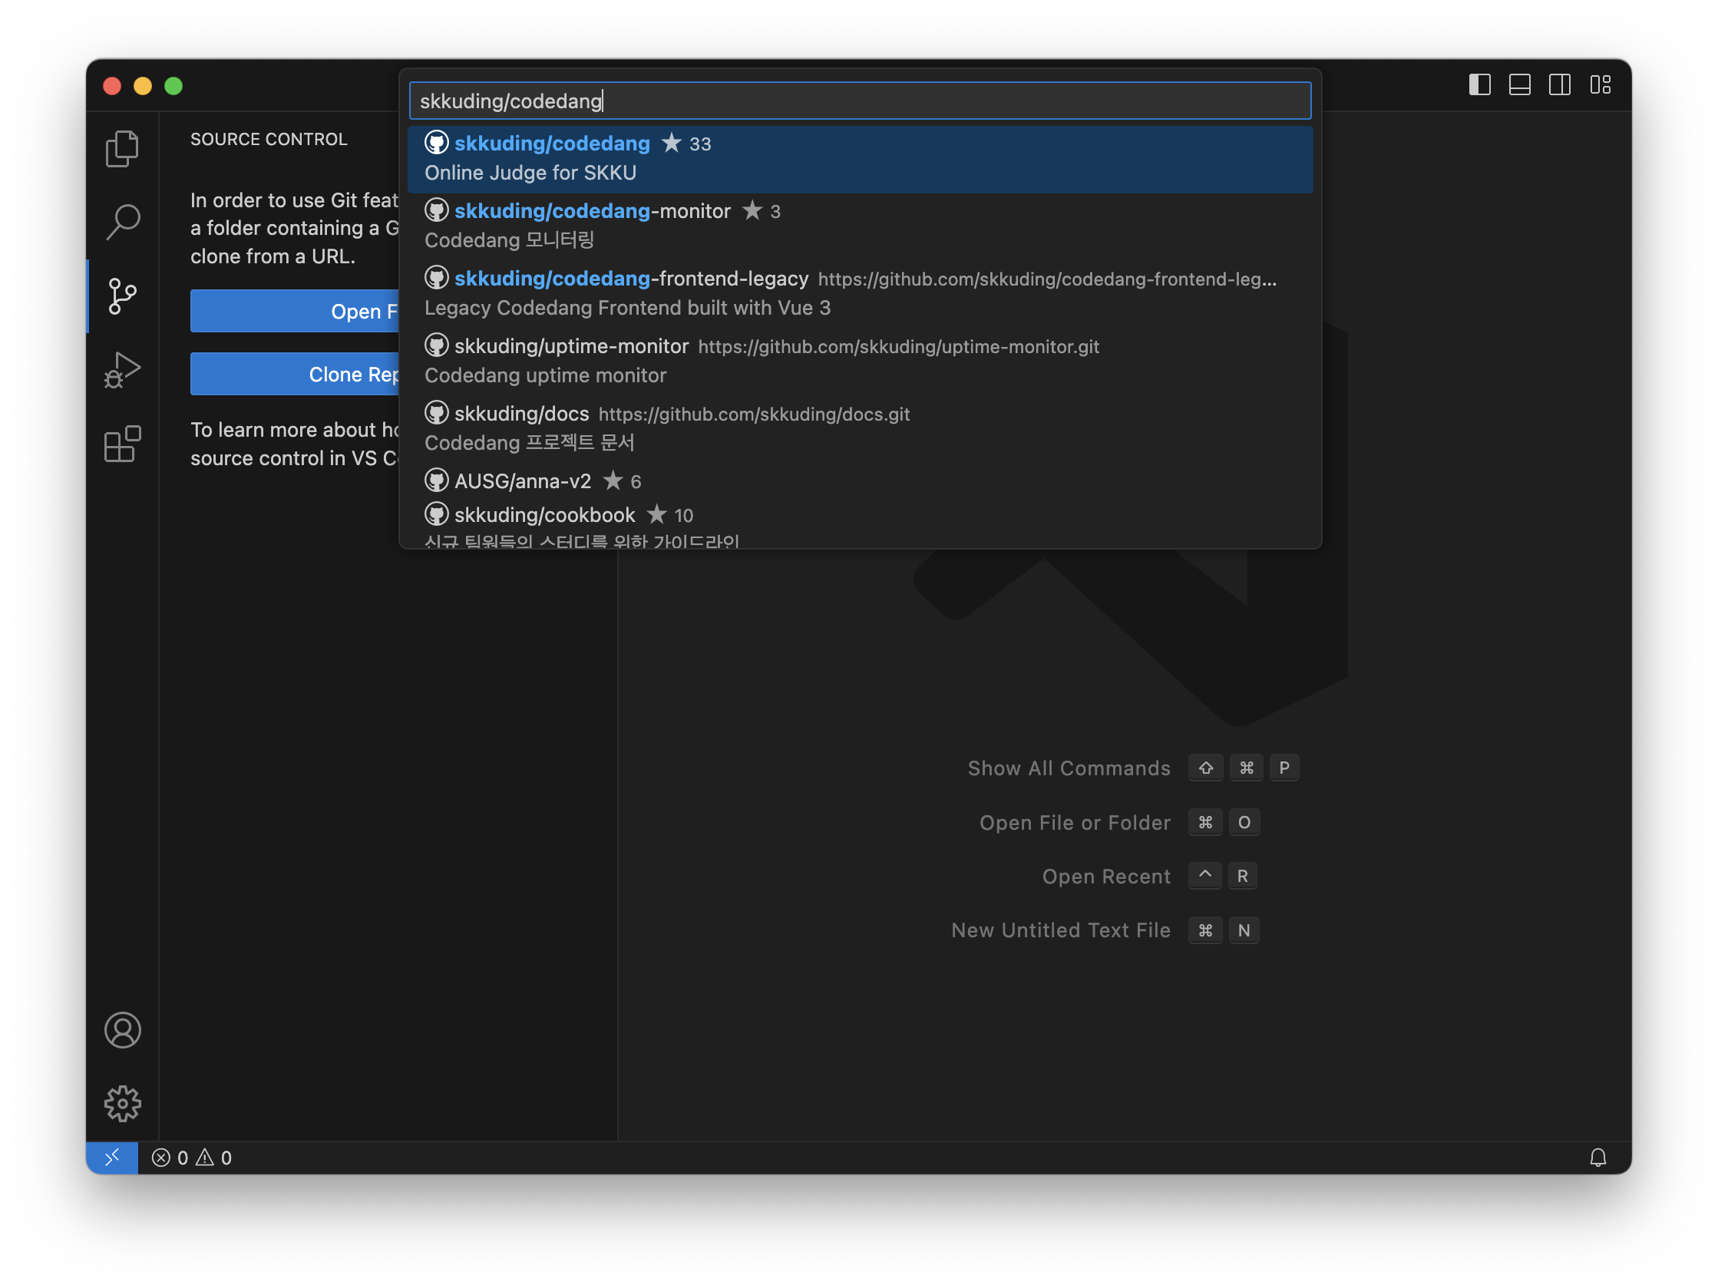This screenshot has width=1718, height=1288.
Task: Choose skkuding/codedang-frontend-legacy from the list
Action: click(860, 293)
